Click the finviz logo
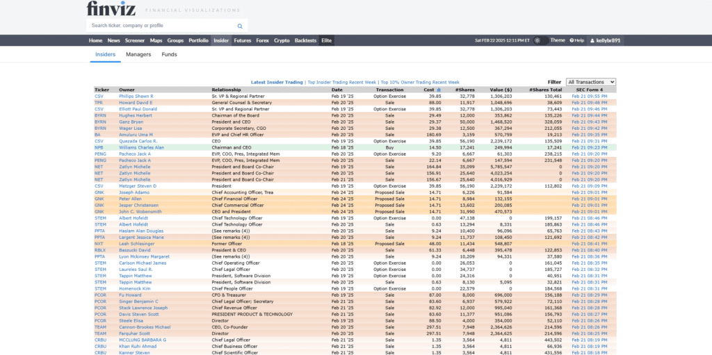Viewport: 712px width, 355px height. (111, 8)
